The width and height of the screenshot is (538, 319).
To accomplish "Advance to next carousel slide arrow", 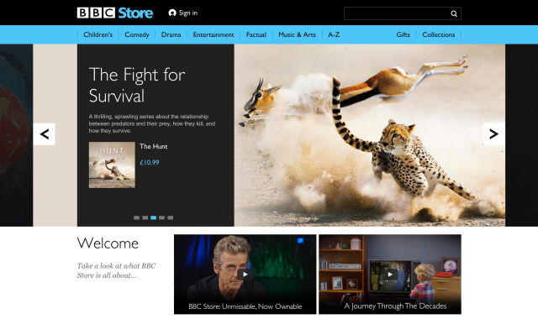I will click(x=493, y=134).
